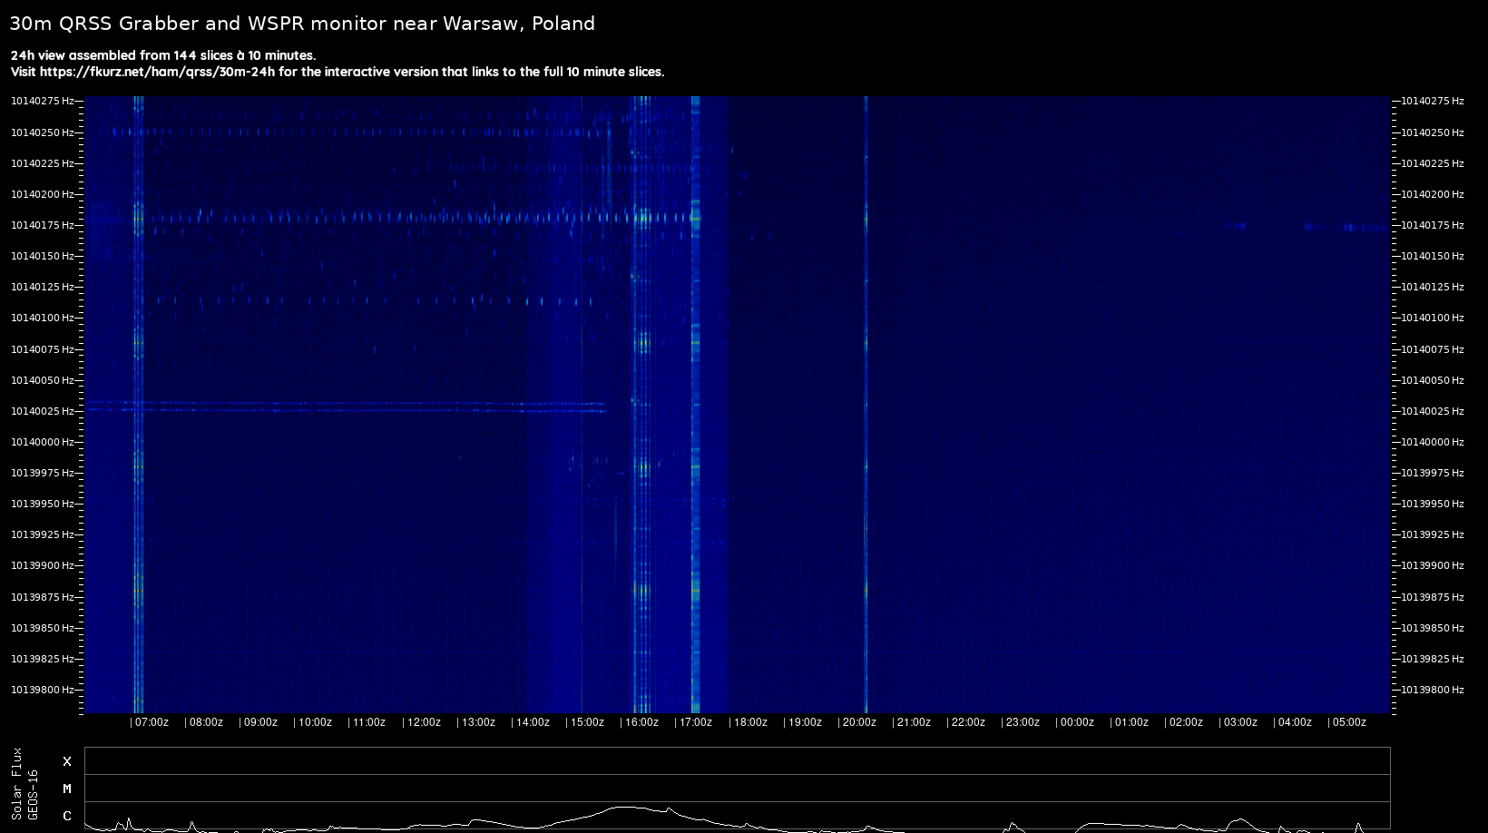Click the left-side 10139800 Hz frequency label
1488x833 pixels.
(x=42, y=690)
